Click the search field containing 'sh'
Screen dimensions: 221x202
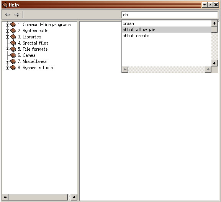tap(170, 15)
